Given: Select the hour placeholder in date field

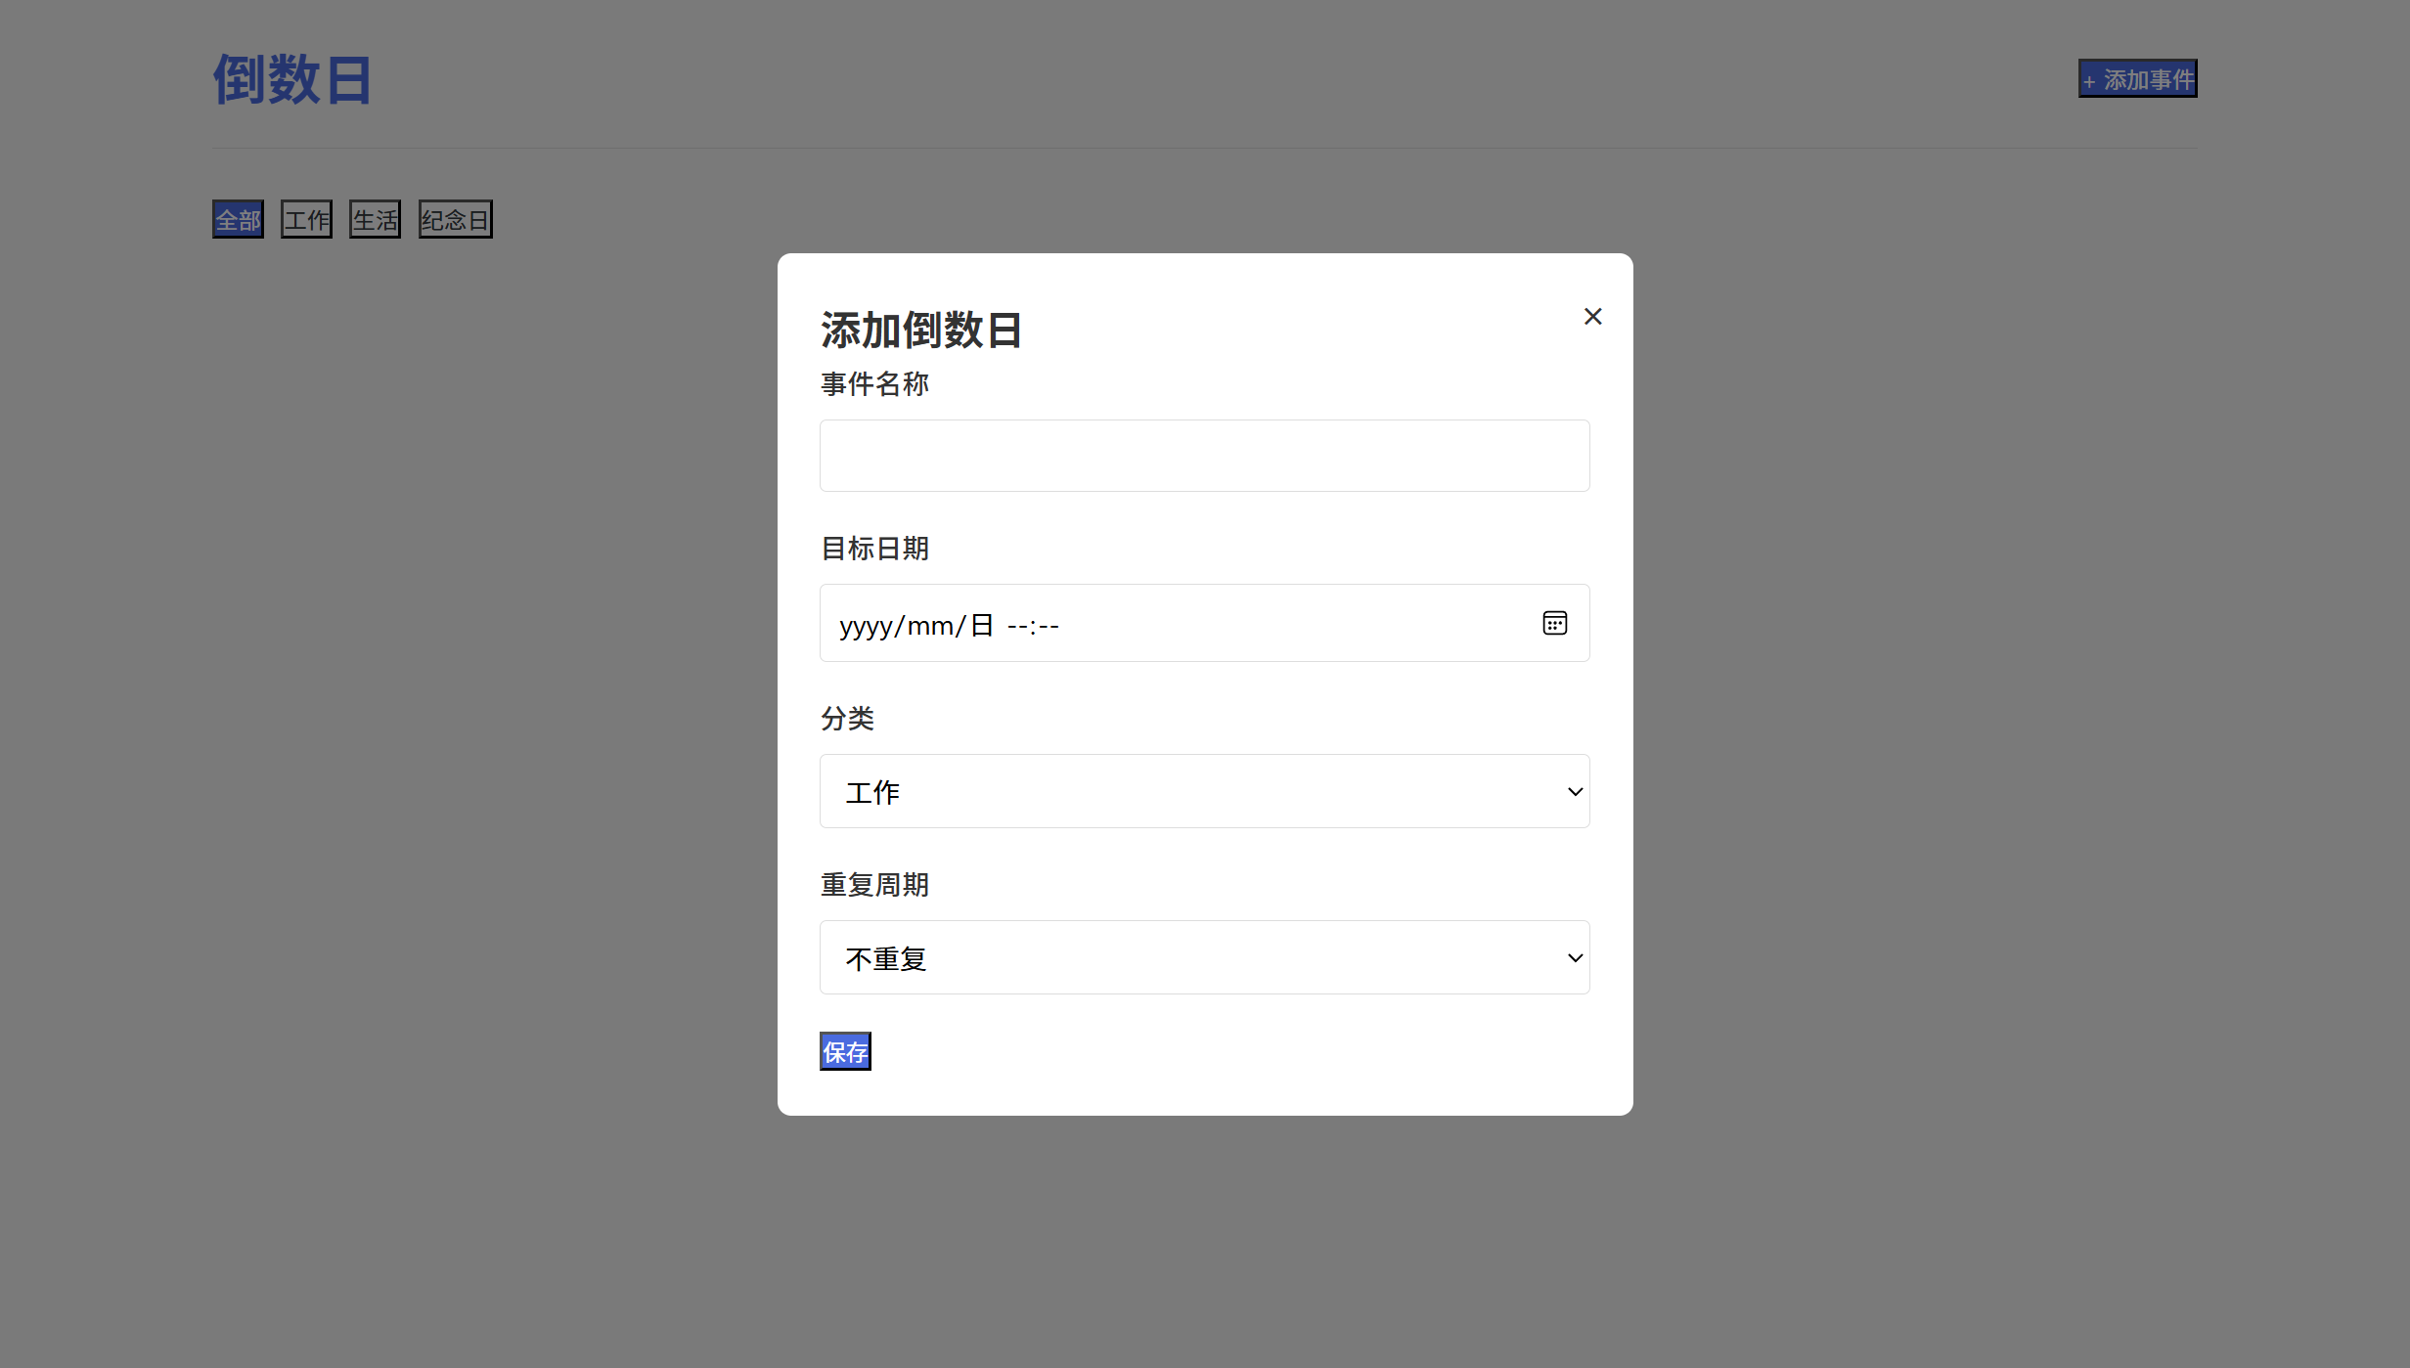Looking at the screenshot, I should 1016,626.
